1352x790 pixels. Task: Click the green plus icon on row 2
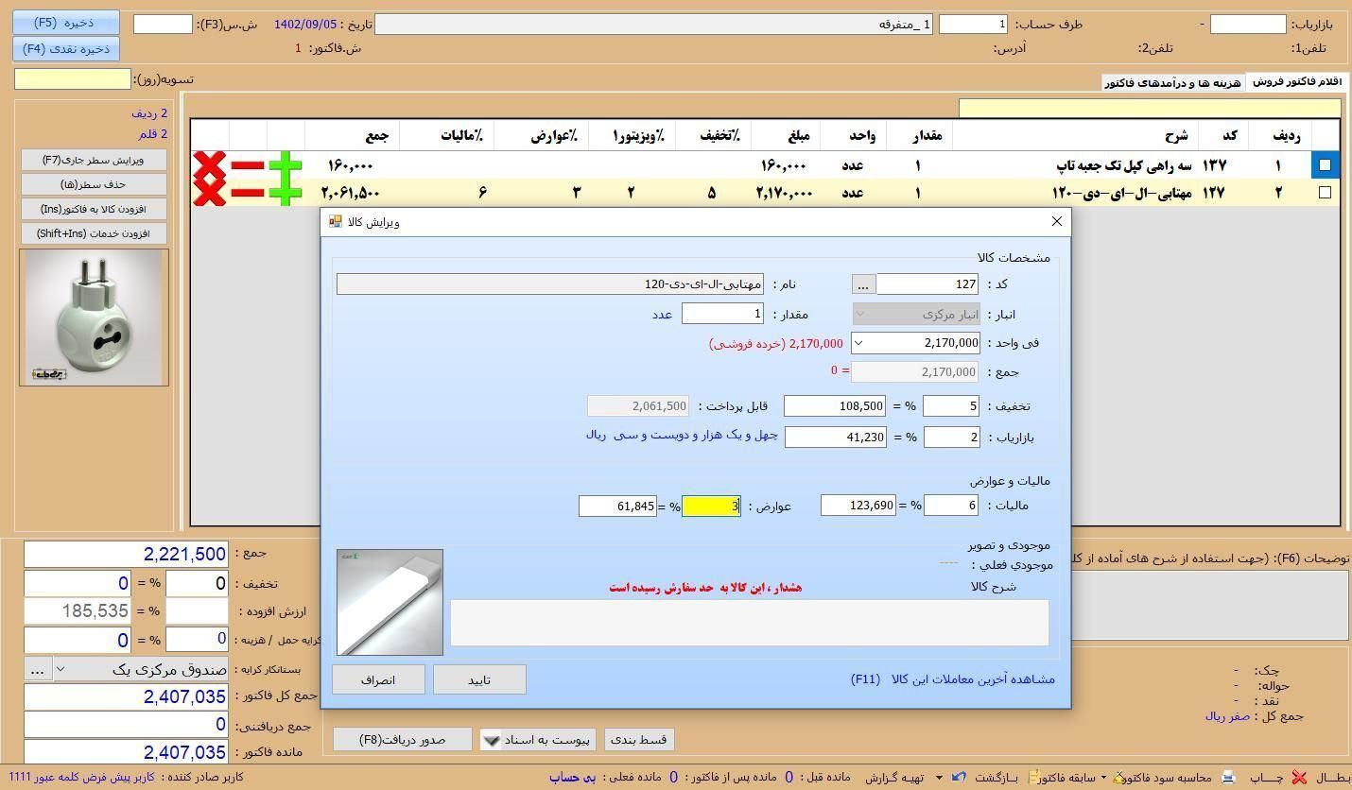pyautogui.click(x=285, y=193)
